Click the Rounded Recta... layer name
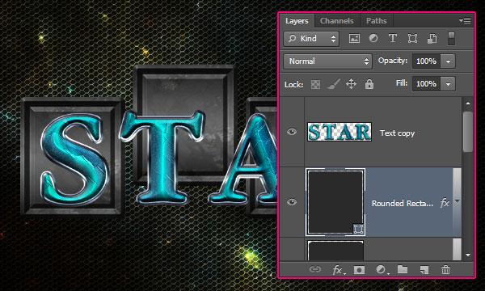 [402, 203]
